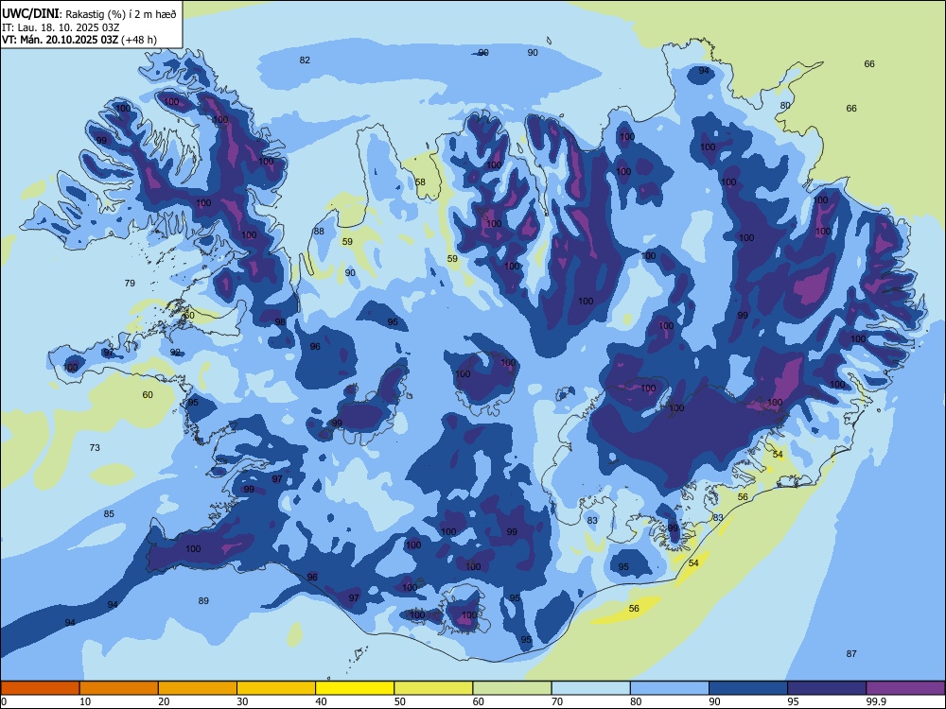
Task: Click the humidity value '82' on the map
Action: point(305,60)
